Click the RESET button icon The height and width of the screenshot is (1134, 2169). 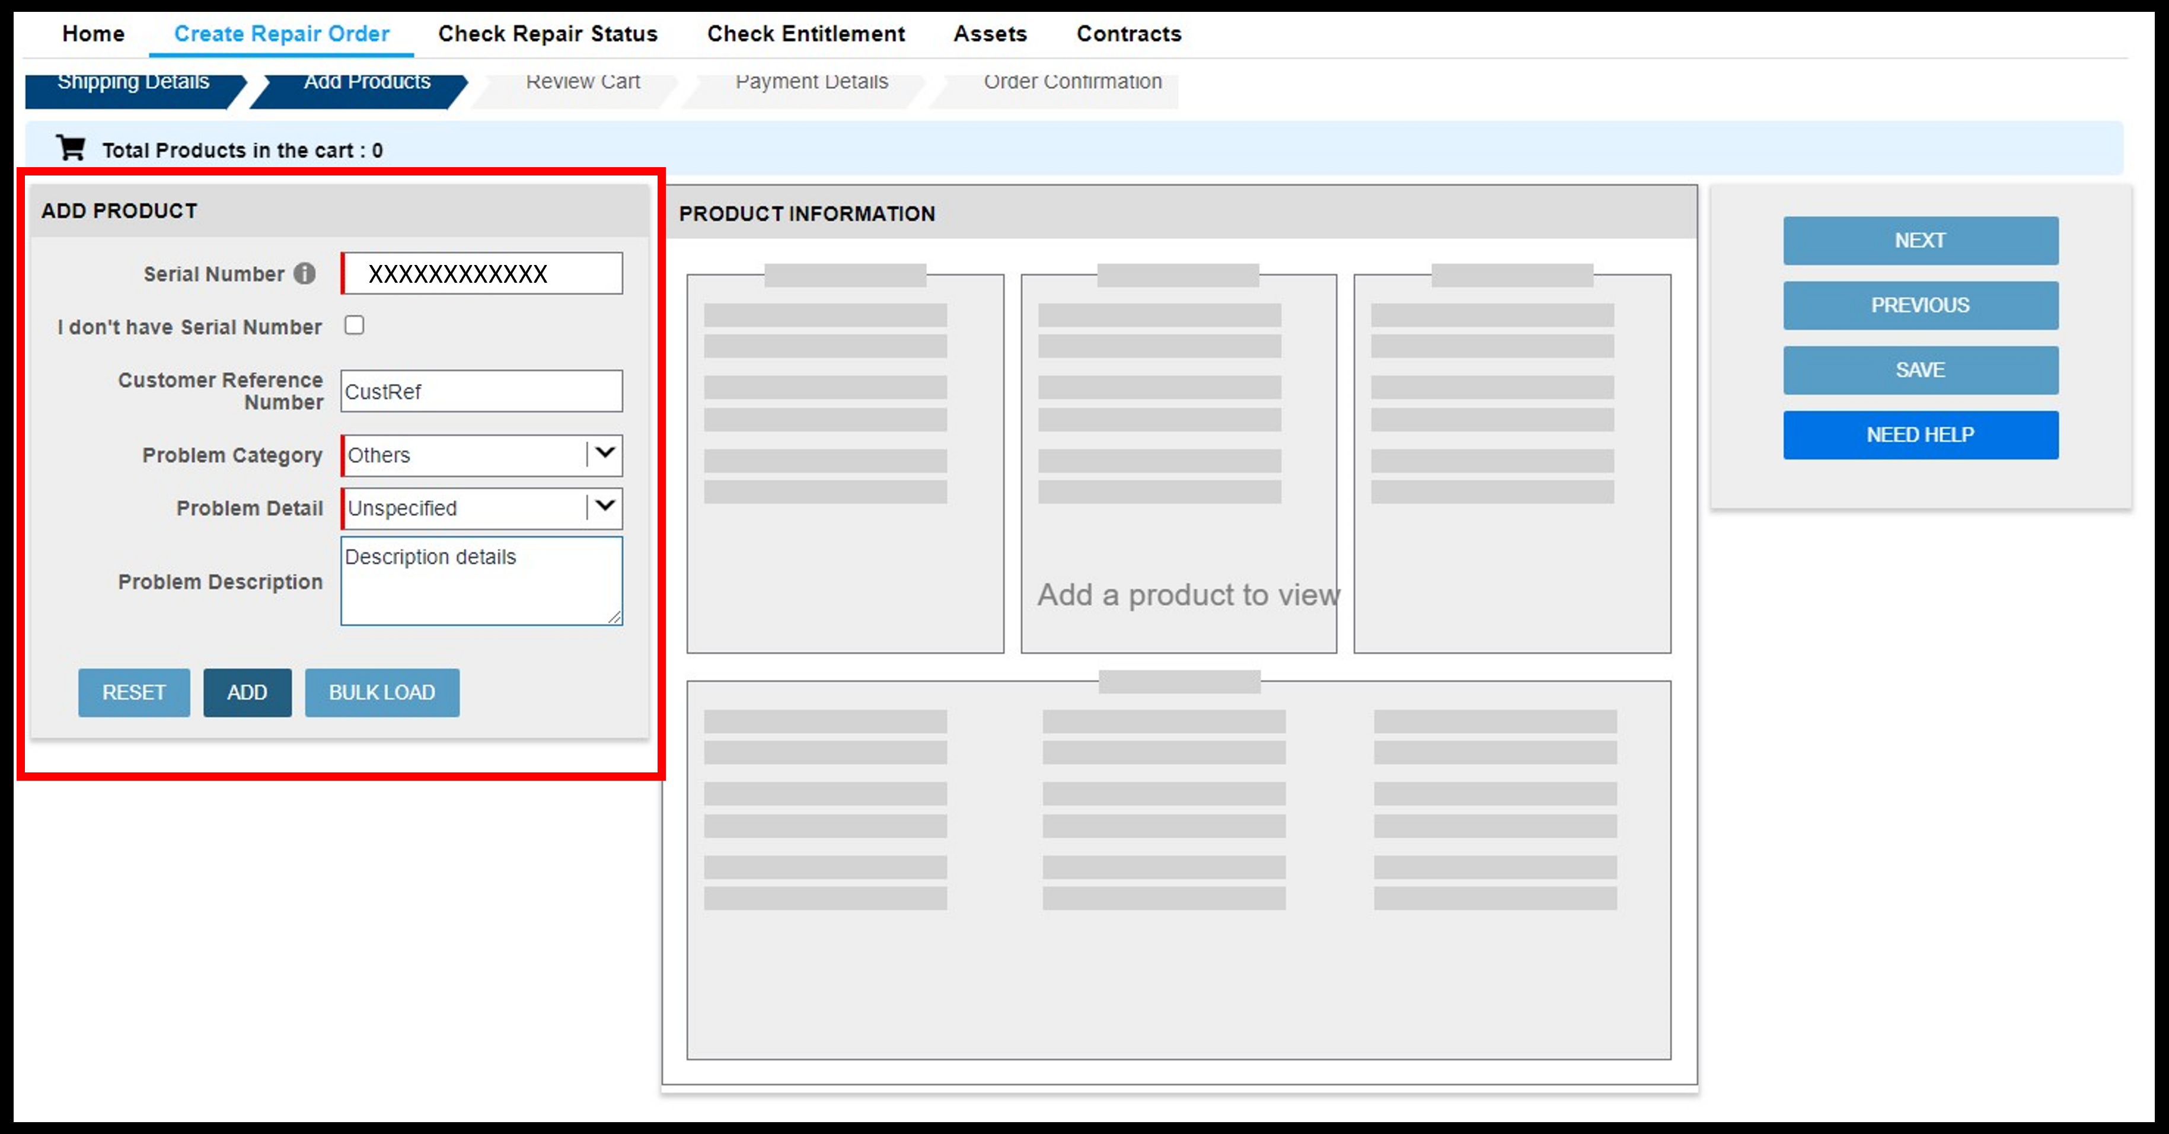click(x=135, y=691)
